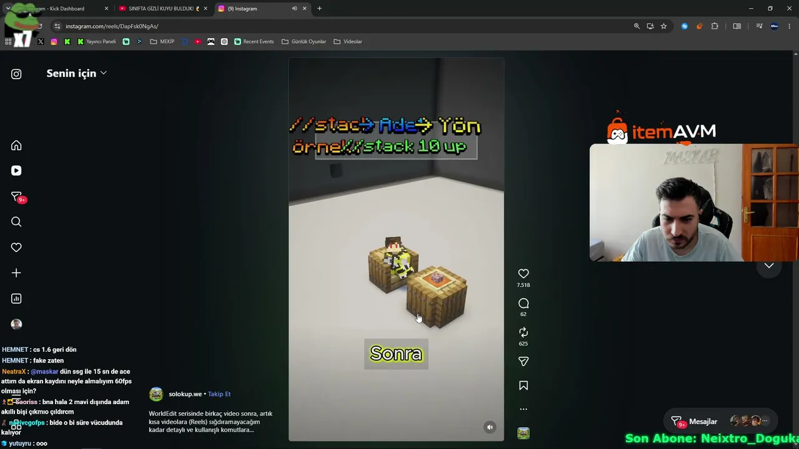Click solokup.we profile picture

tap(156, 394)
